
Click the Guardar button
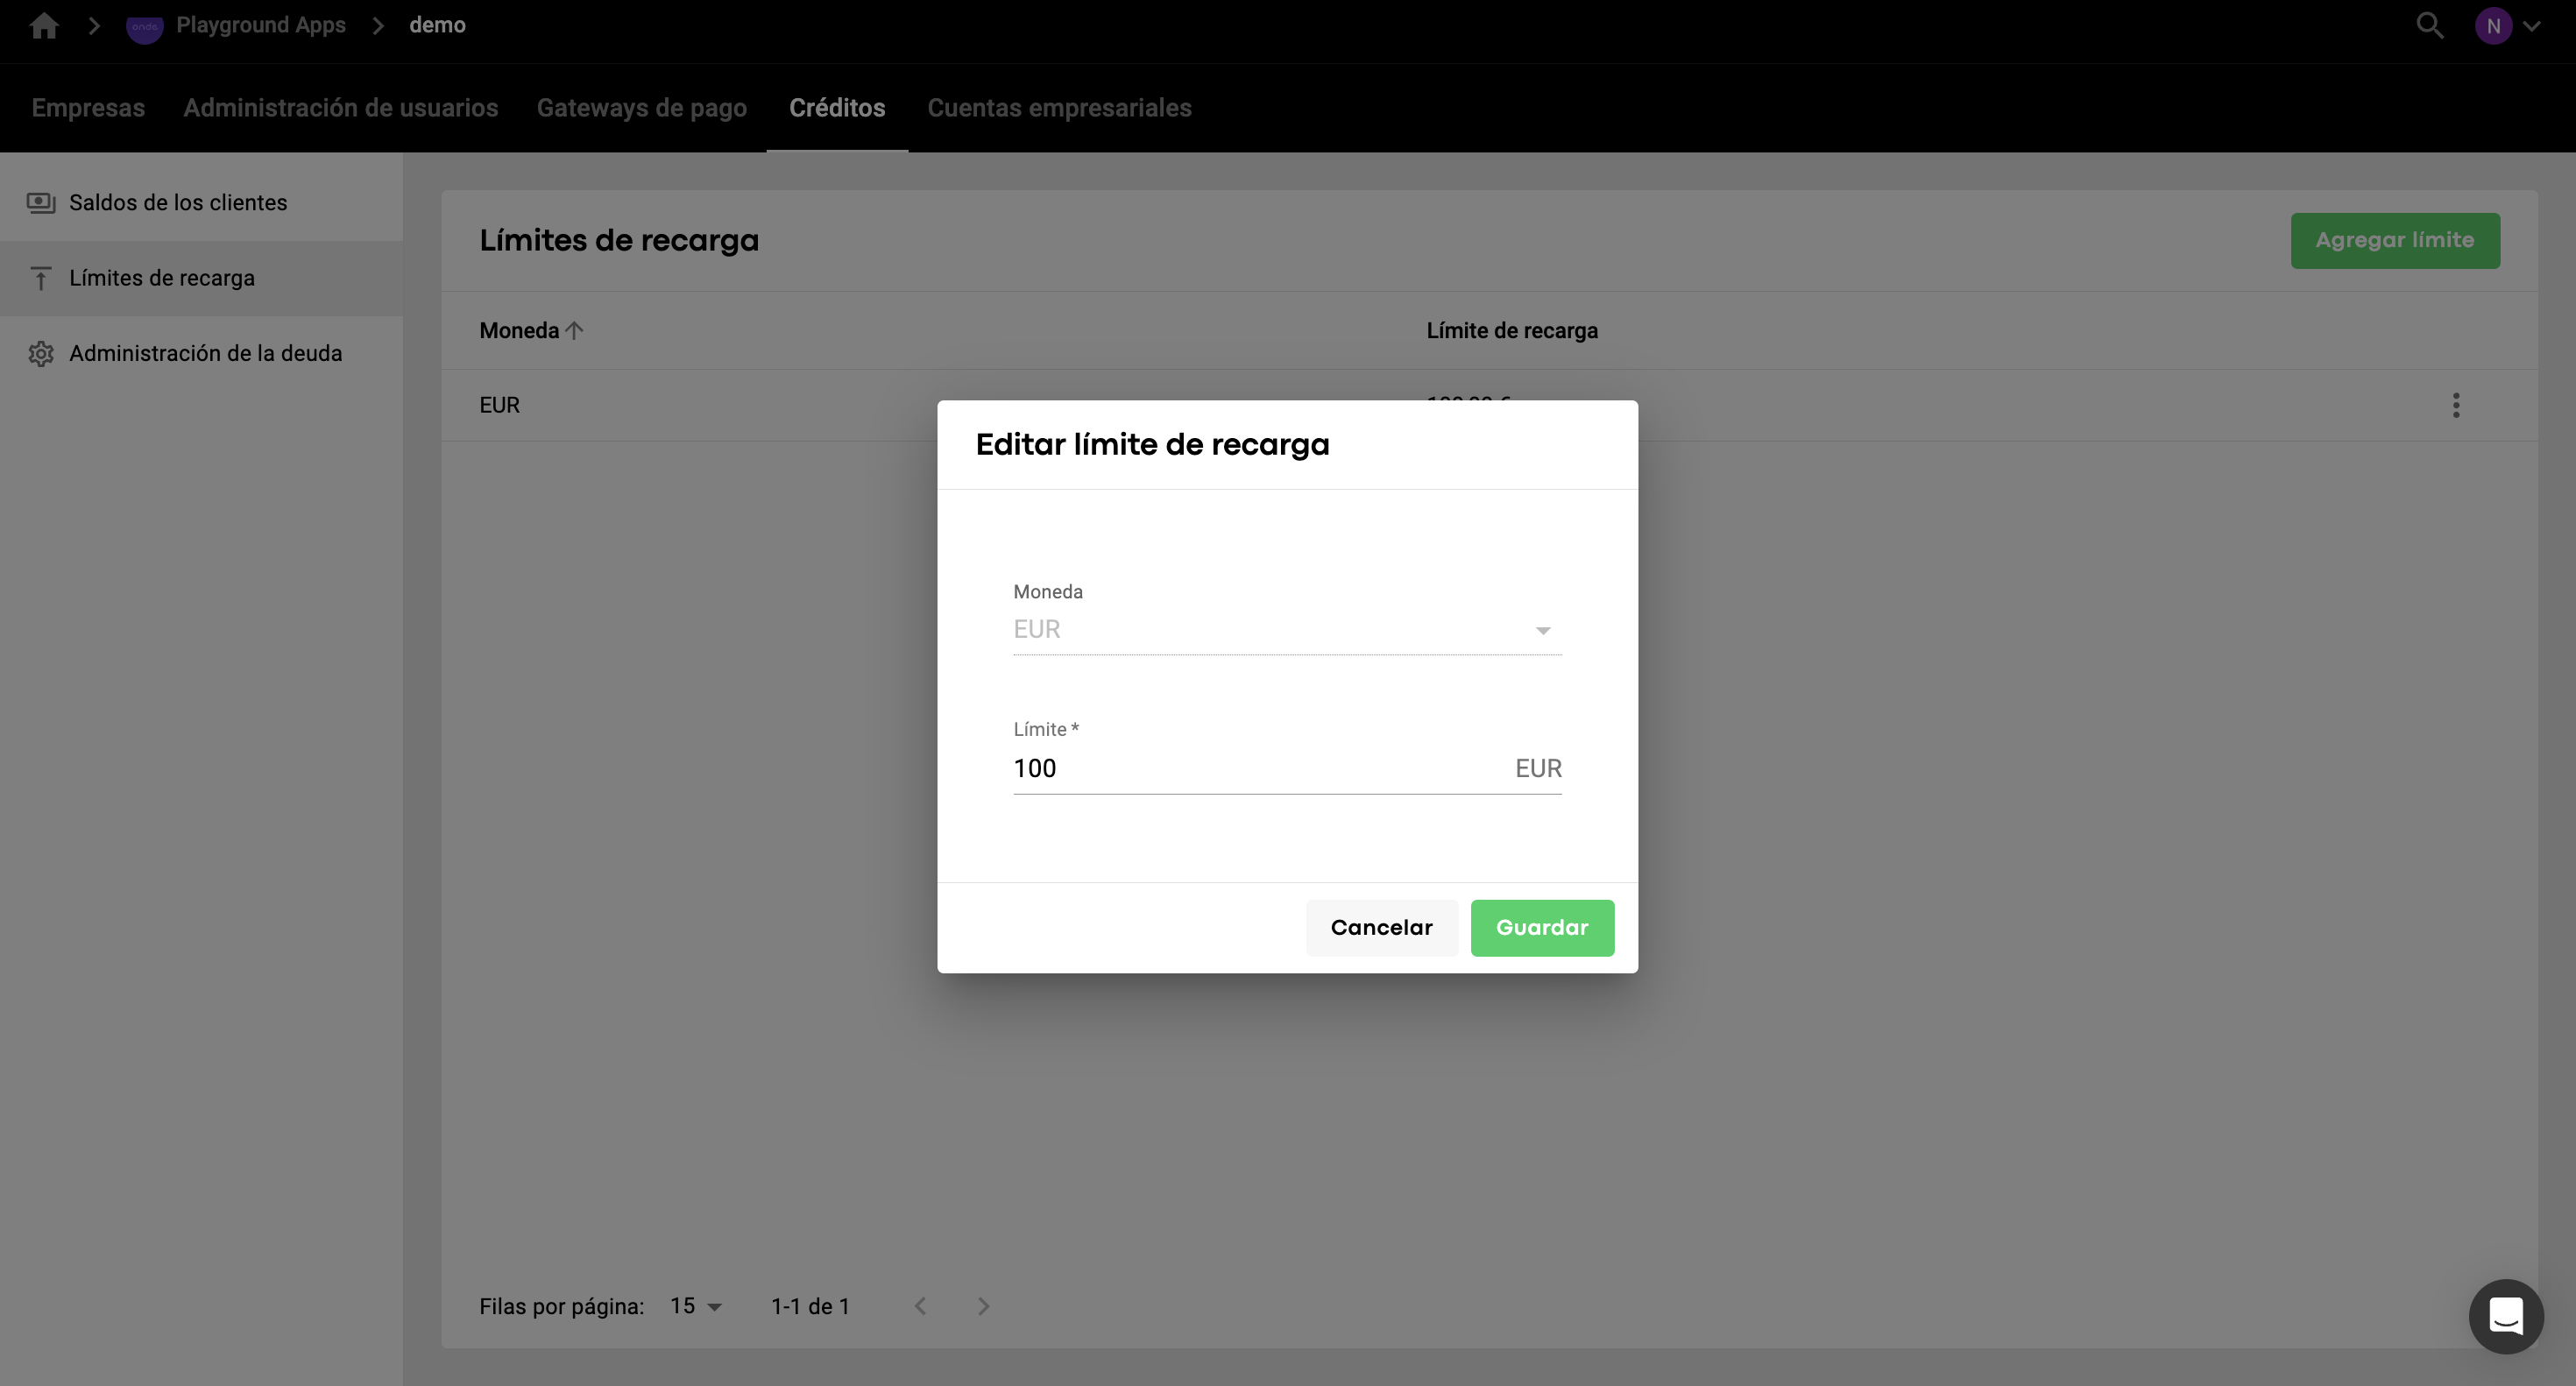[x=1541, y=928]
